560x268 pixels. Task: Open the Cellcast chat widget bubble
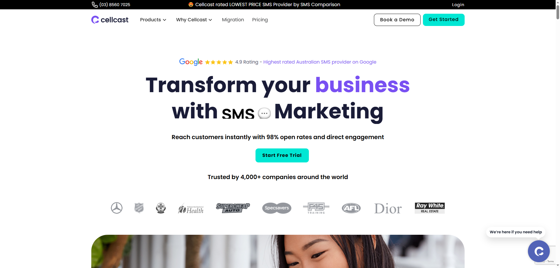point(539,251)
